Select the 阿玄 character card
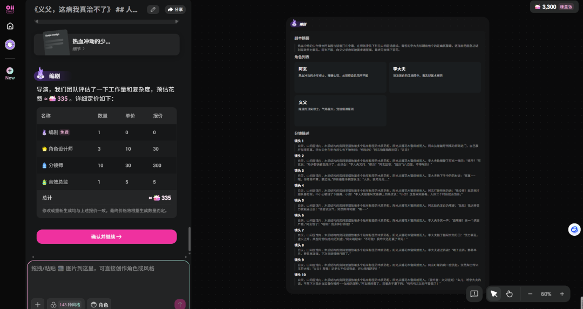Image resolution: width=583 pixels, height=309 pixels. pos(340,77)
